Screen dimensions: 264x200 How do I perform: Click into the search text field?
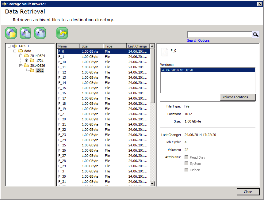point(220,35)
